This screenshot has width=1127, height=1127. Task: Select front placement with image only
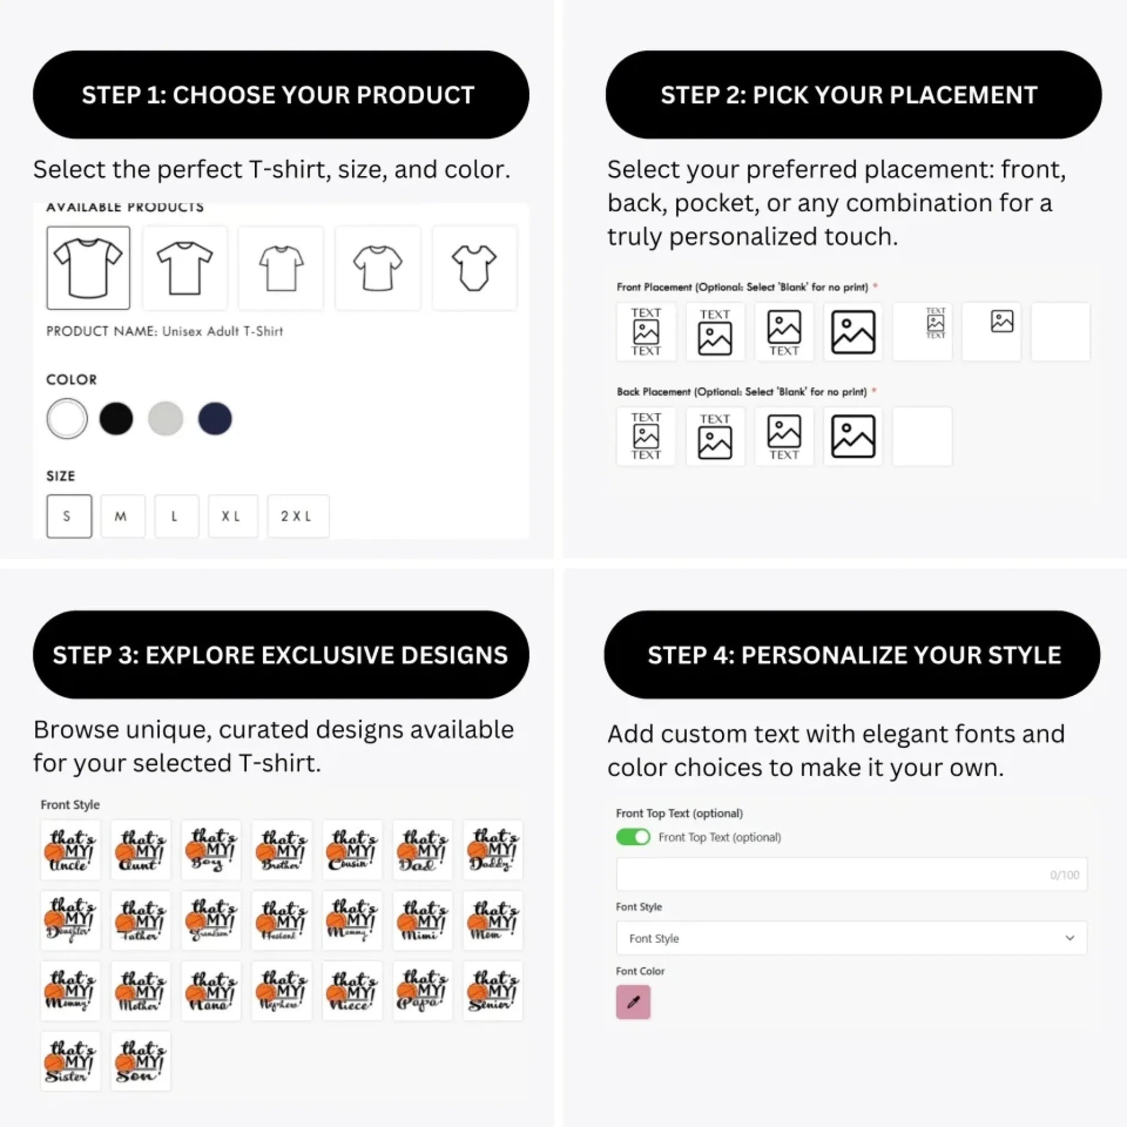(x=853, y=332)
